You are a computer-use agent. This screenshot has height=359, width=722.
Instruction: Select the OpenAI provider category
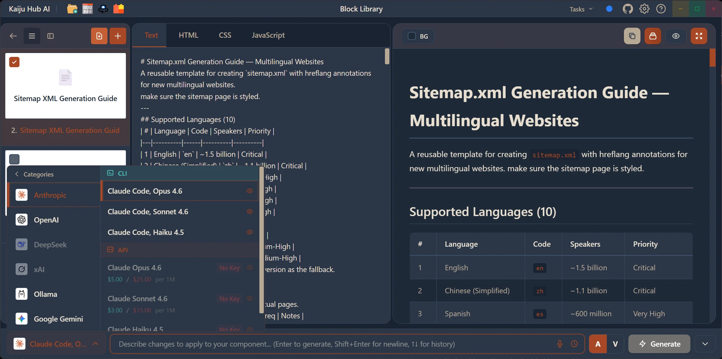[54, 220]
